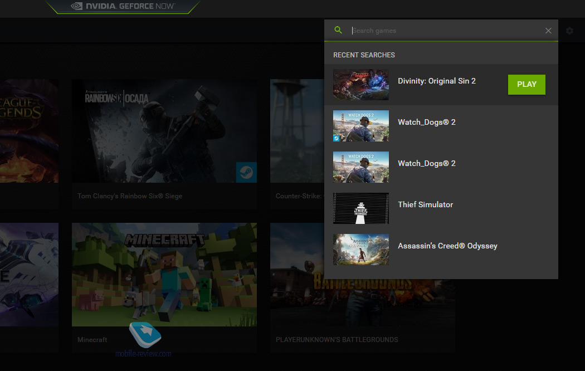Click the Counter-Strike title label
Image resolution: width=585 pixels, height=371 pixels.
tap(299, 196)
